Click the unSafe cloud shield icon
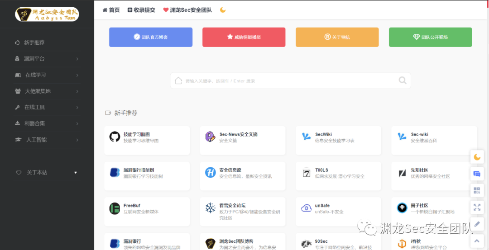The width and height of the screenshot is (489, 250). [306, 208]
